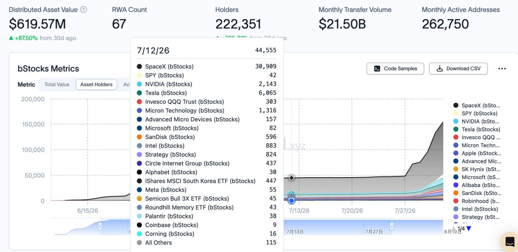Click the +87.50% change indicator
The height and width of the screenshot is (252, 518).
(23, 38)
